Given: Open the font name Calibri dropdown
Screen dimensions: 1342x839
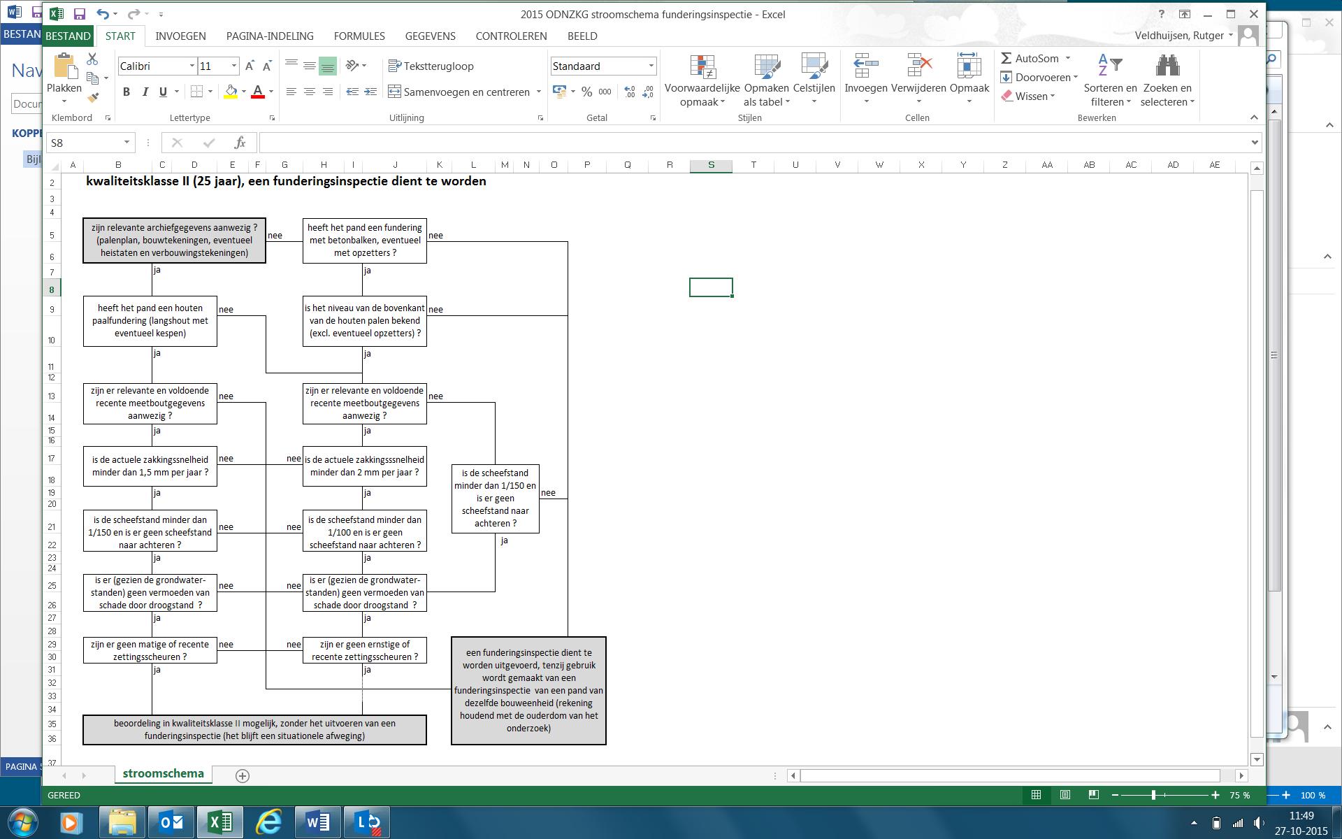Looking at the screenshot, I should (192, 66).
